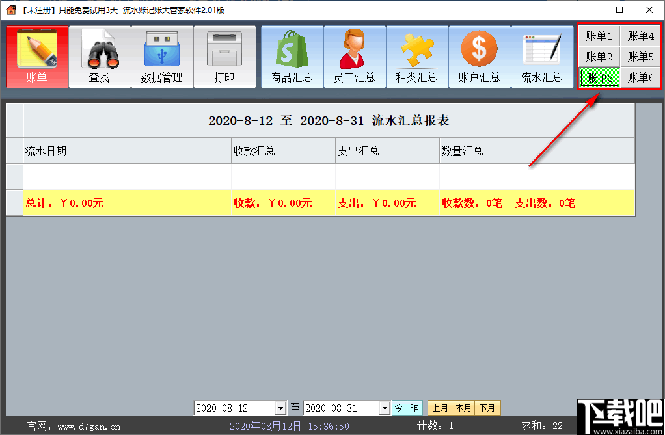Switch to the 账单3 bill tab

(x=599, y=77)
